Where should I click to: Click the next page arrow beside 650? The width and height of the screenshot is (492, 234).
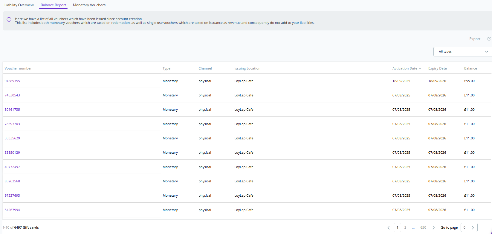pos(433,228)
